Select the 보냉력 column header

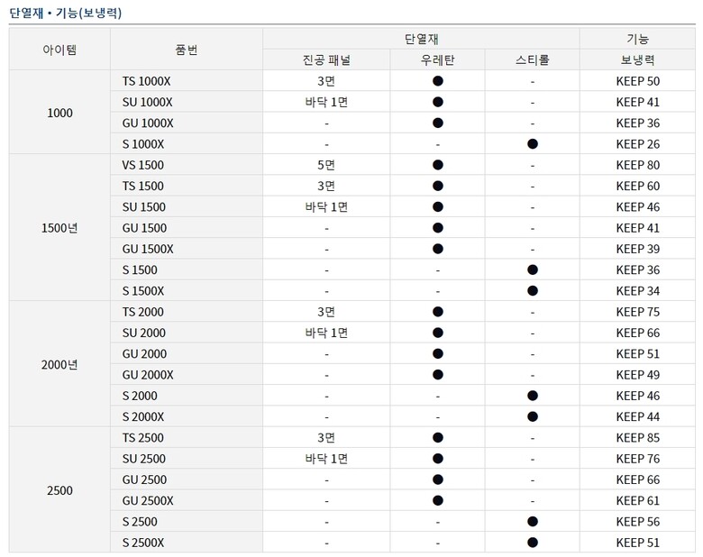[x=637, y=60]
